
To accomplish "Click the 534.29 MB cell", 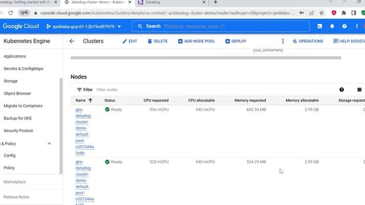I will point(256,162).
